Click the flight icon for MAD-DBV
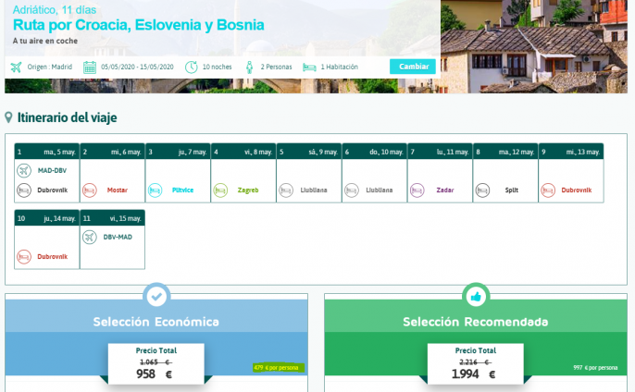 point(24,171)
